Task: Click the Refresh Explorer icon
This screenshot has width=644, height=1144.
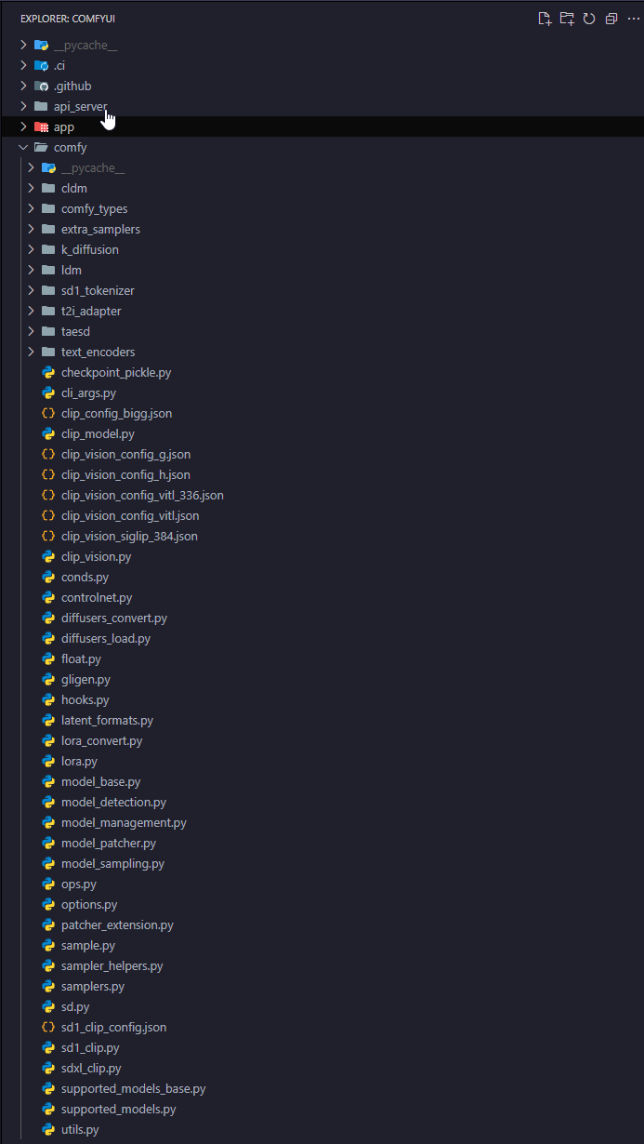Action: pyautogui.click(x=589, y=19)
